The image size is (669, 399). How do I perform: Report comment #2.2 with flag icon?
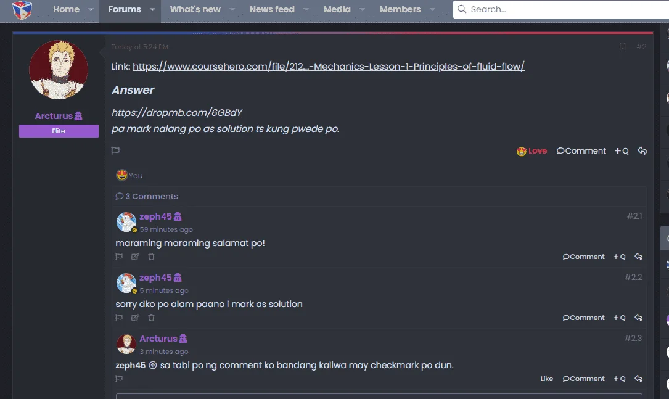119,318
